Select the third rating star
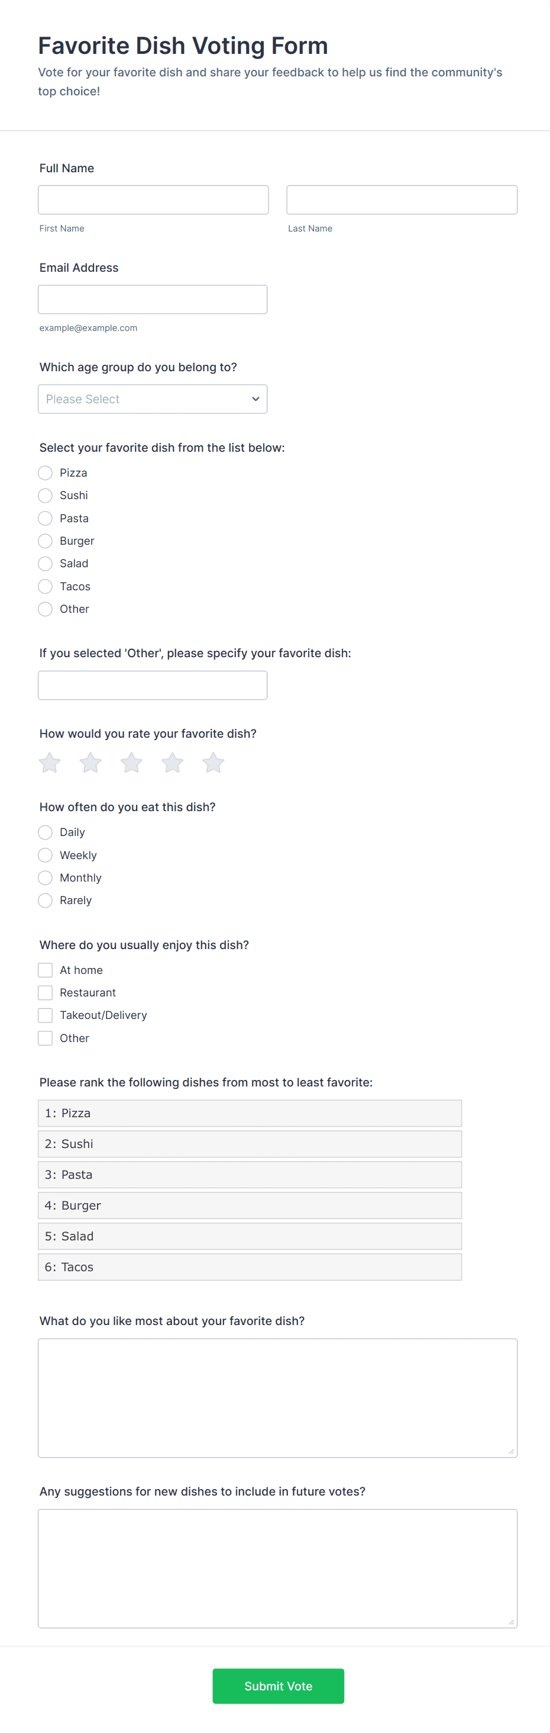 coord(132,763)
